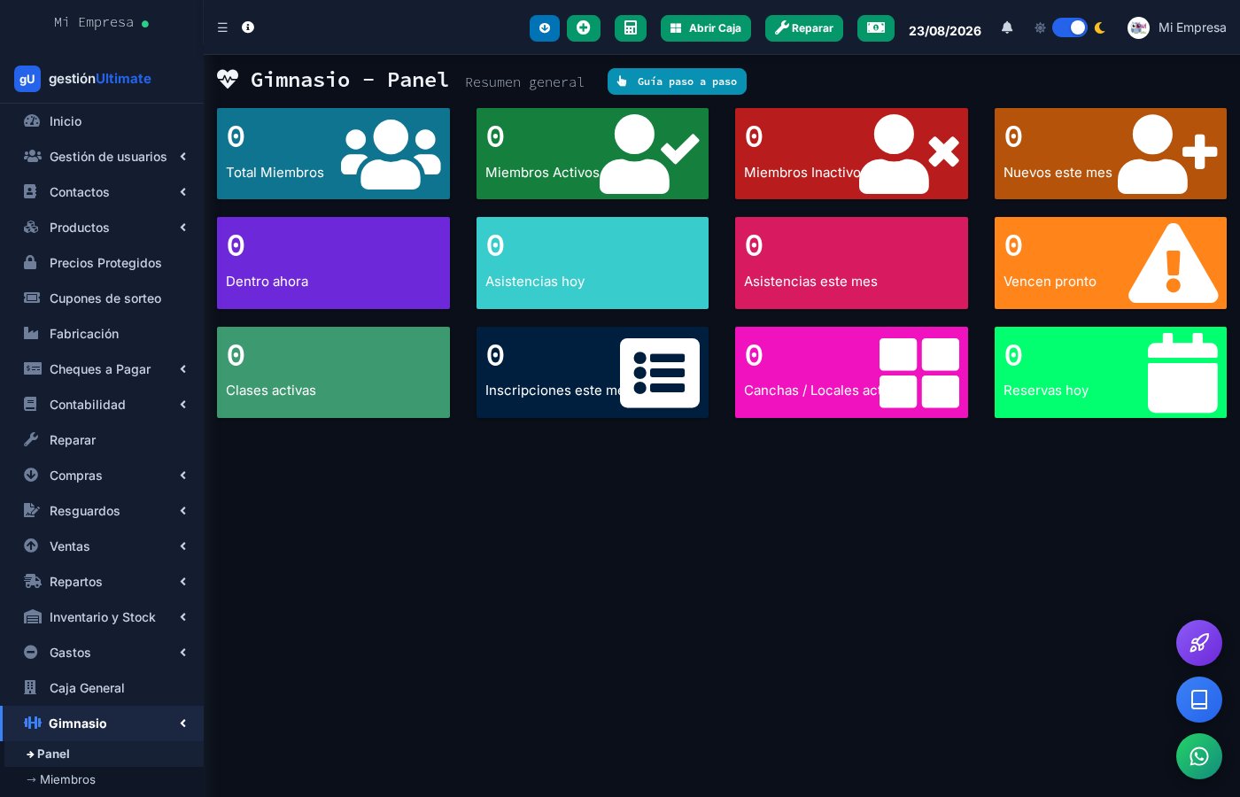Image resolution: width=1240 pixels, height=797 pixels.
Task: Click the Miembros Activos user-check icon
Action: [649, 154]
